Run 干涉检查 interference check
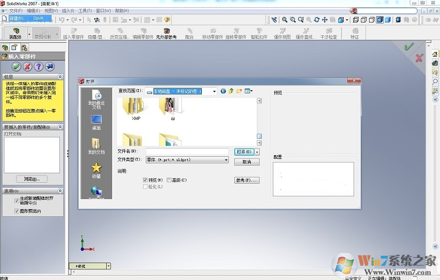The height and width of the screenshot is (280, 440). (x=329, y=34)
